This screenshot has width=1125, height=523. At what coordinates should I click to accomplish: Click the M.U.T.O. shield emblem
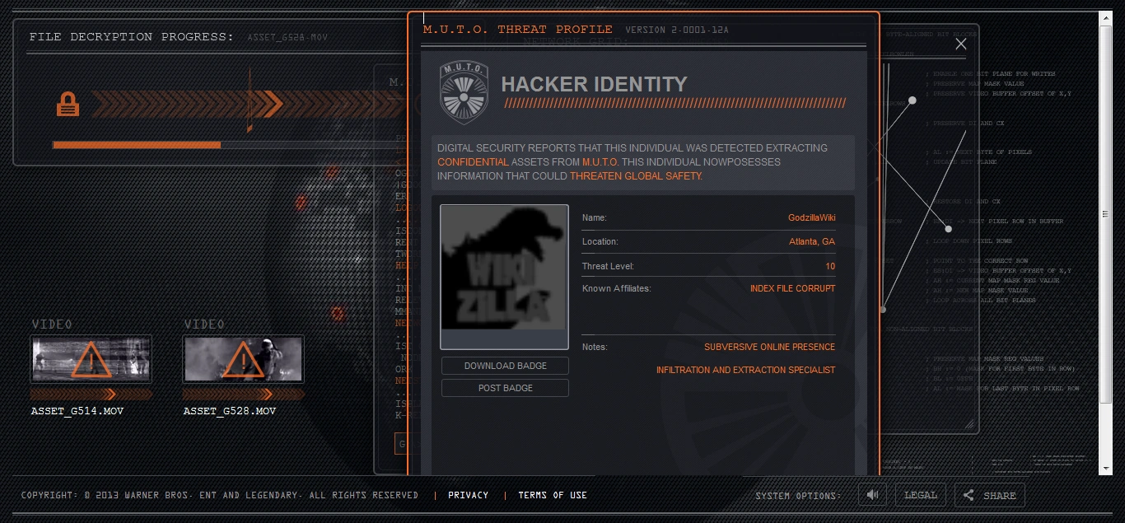coord(464,92)
